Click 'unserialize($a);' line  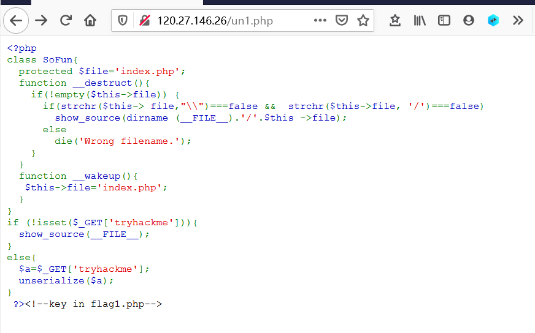click(66, 281)
